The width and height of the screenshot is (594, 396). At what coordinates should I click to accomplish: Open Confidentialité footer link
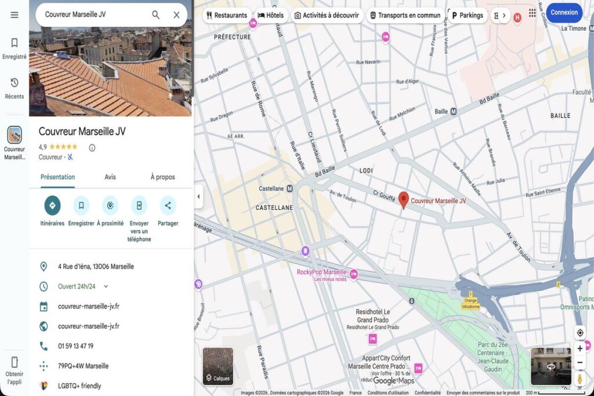coord(428,393)
